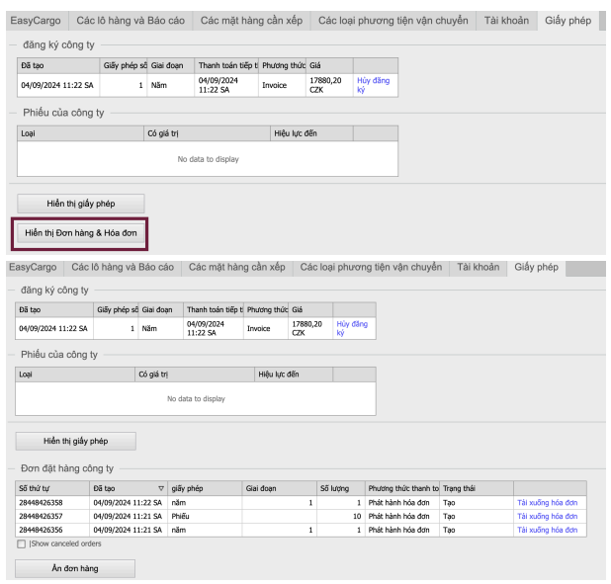Enable the Show canceled orders checkbox
This screenshot has height=584, width=611.
22,543
